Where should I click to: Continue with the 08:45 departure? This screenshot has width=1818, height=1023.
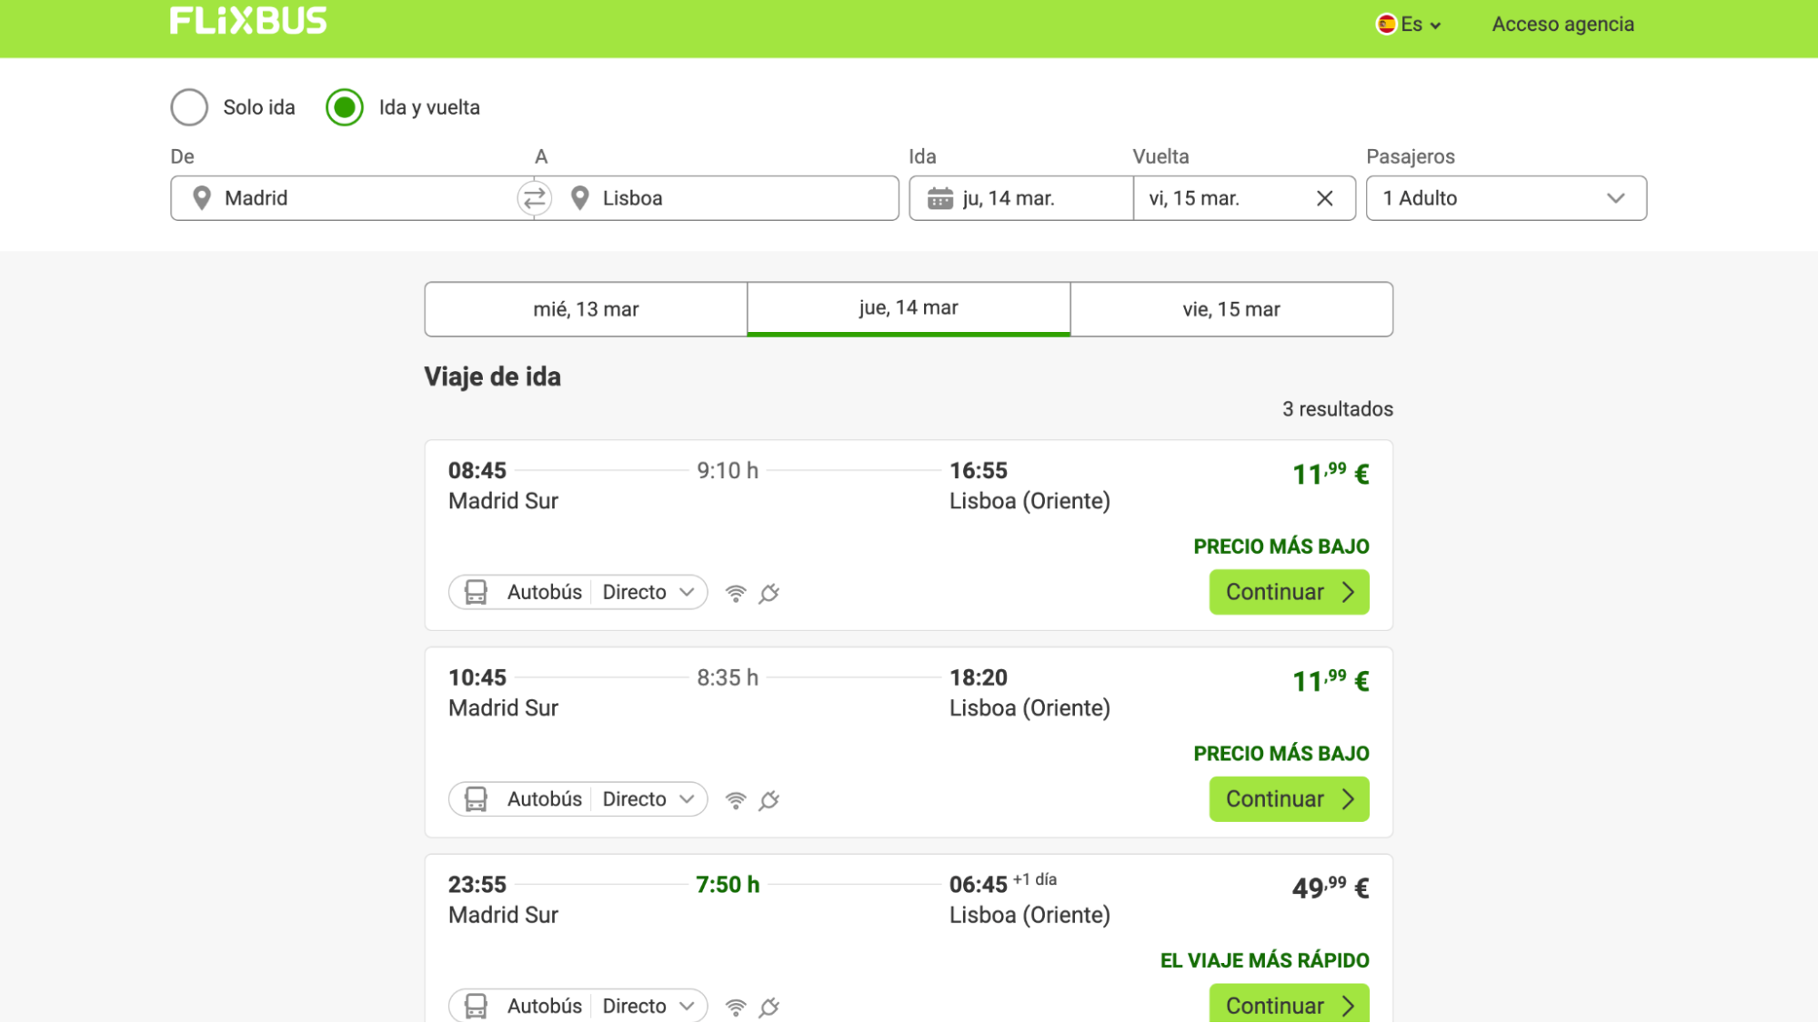1289,592
